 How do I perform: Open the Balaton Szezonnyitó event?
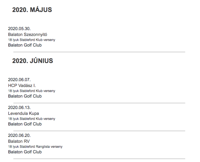pos(28,35)
